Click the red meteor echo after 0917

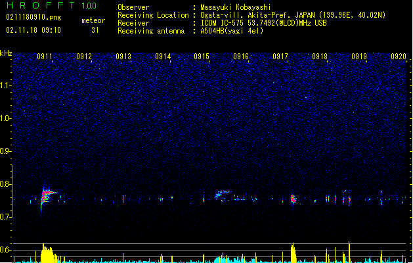293,199
